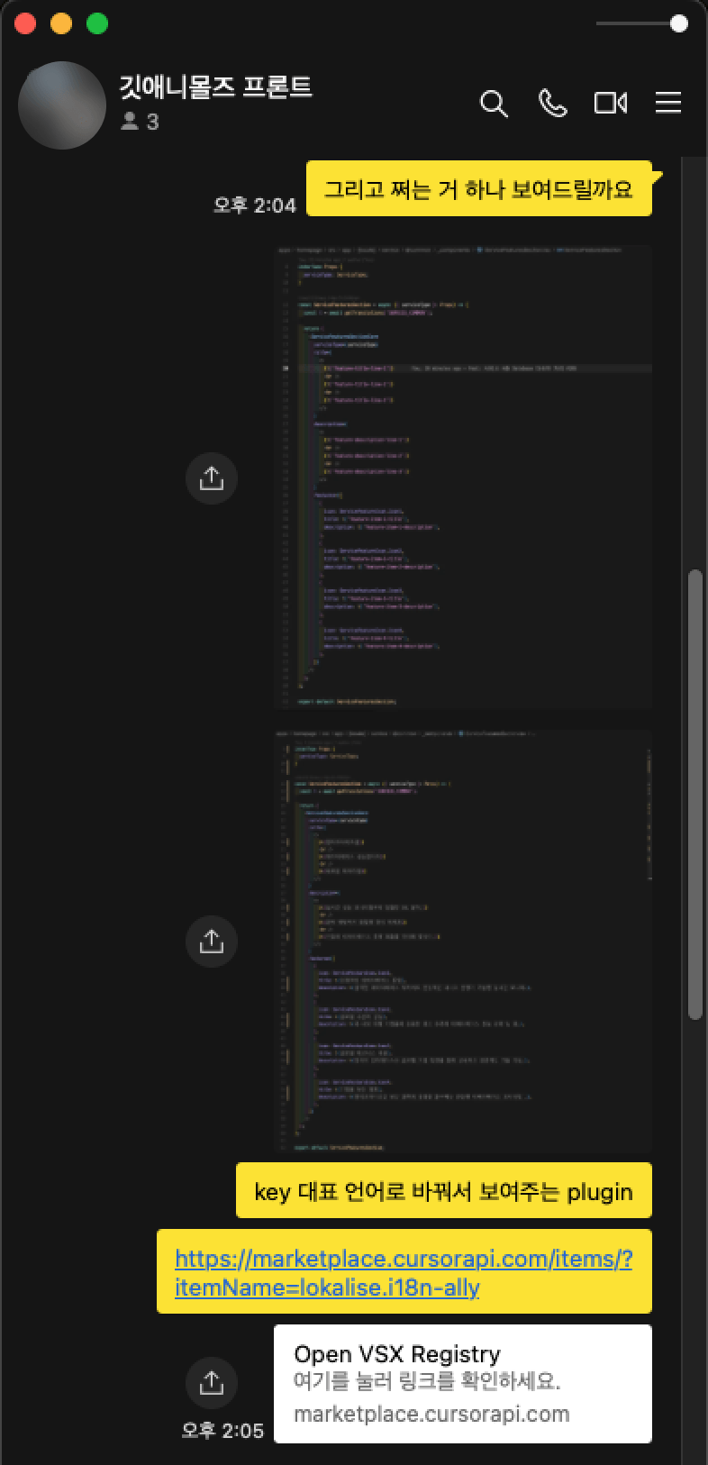708x1465 pixels.
Task: Click the chat title 깃애니몰즈 프론트
Action: [x=216, y=87]
